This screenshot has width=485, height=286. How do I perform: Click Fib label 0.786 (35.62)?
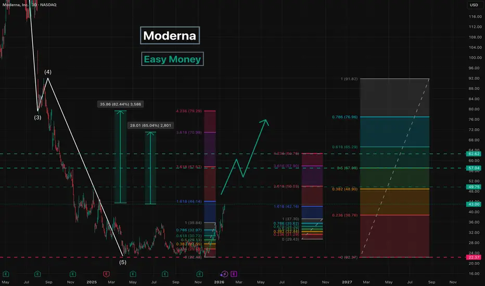click(x=286, y=224)
